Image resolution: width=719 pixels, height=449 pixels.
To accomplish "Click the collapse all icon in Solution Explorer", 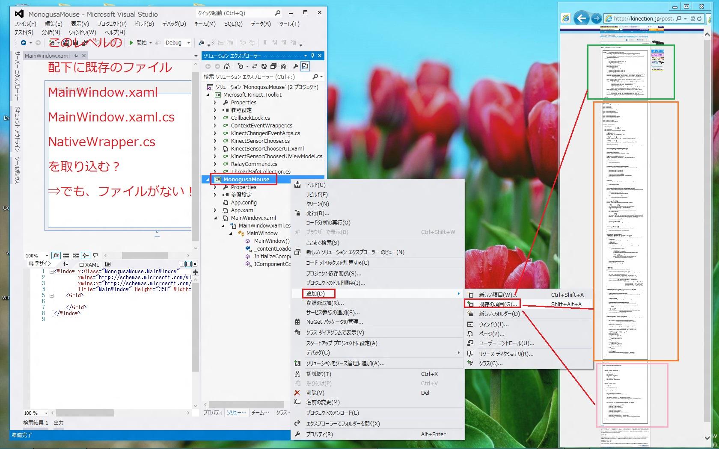I will (273, 66).
